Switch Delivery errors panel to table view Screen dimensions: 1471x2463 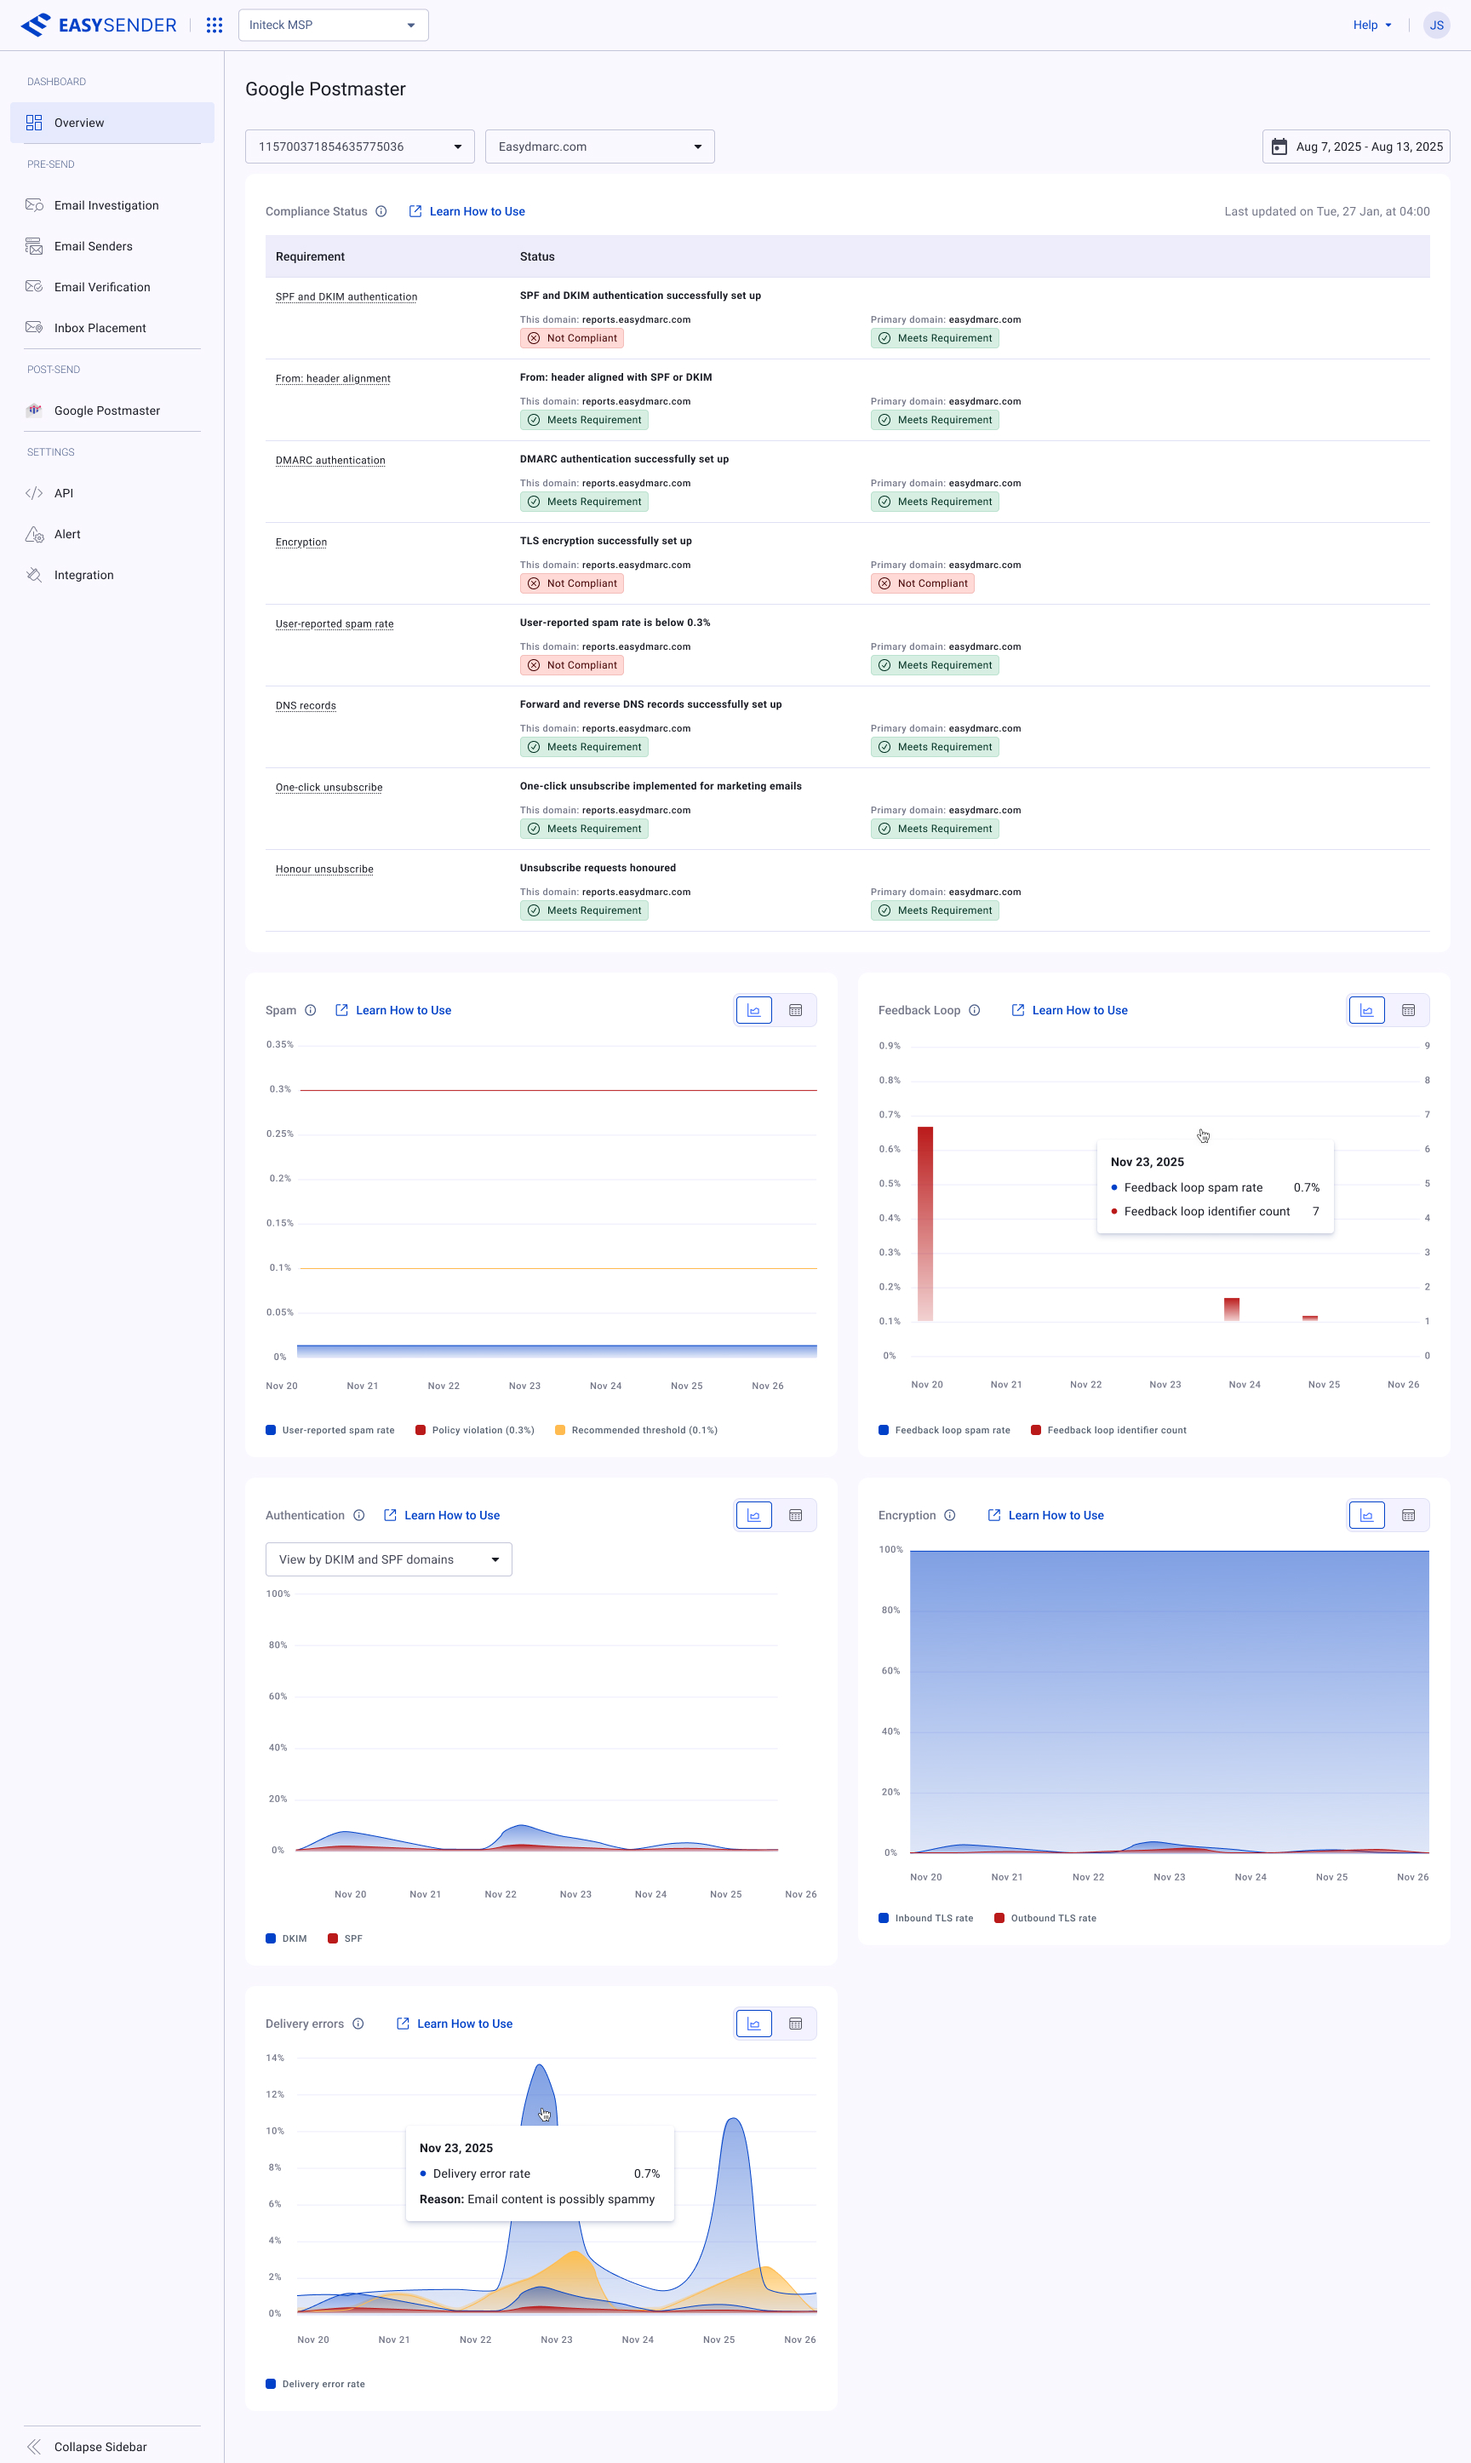(795, 2024)
